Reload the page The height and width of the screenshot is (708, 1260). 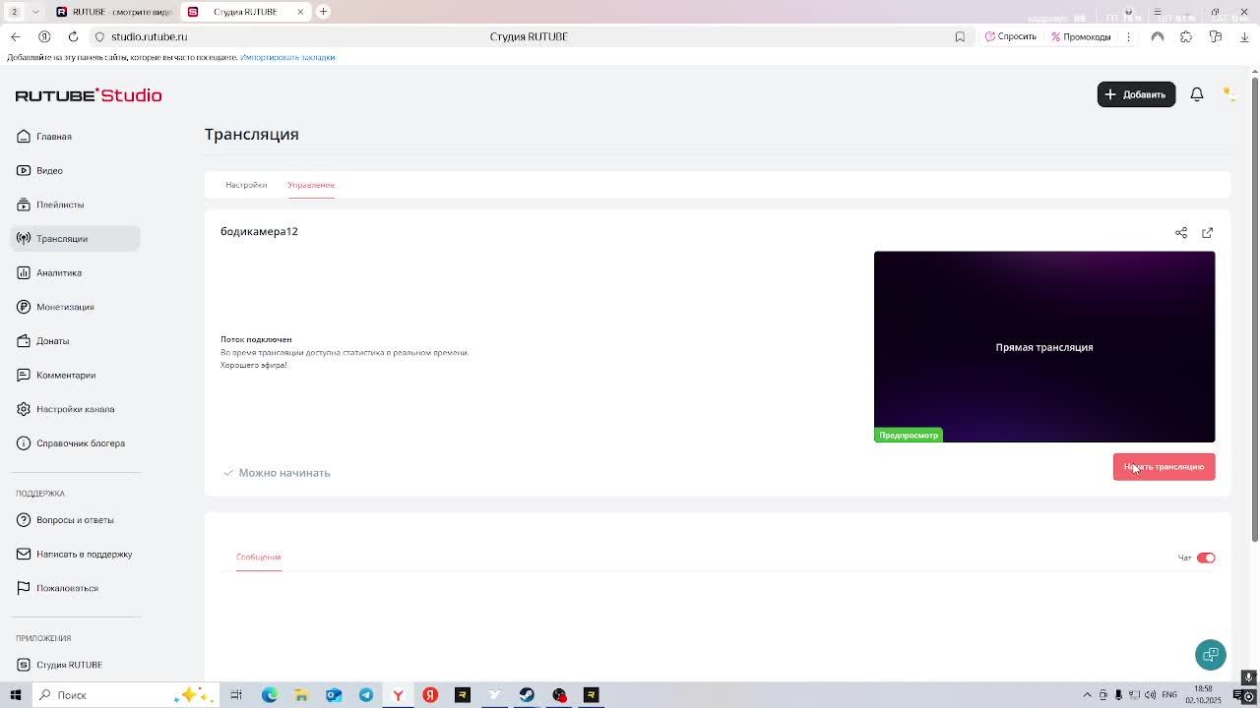point(73,36)
